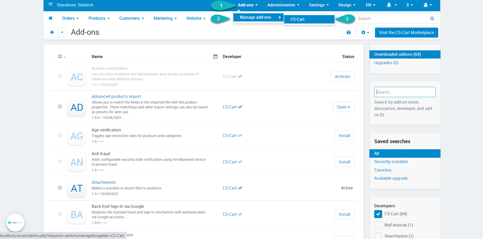
Task: Click the AC icon for Access restrictions
Action: tap(77, 77)
